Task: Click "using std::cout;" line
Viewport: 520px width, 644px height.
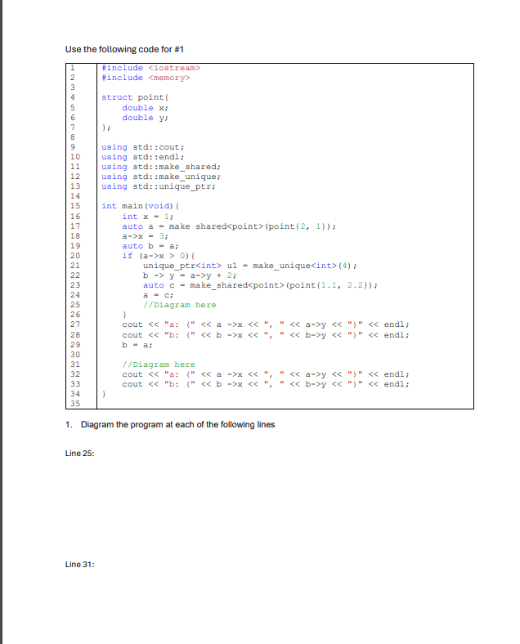Action: 143,147
